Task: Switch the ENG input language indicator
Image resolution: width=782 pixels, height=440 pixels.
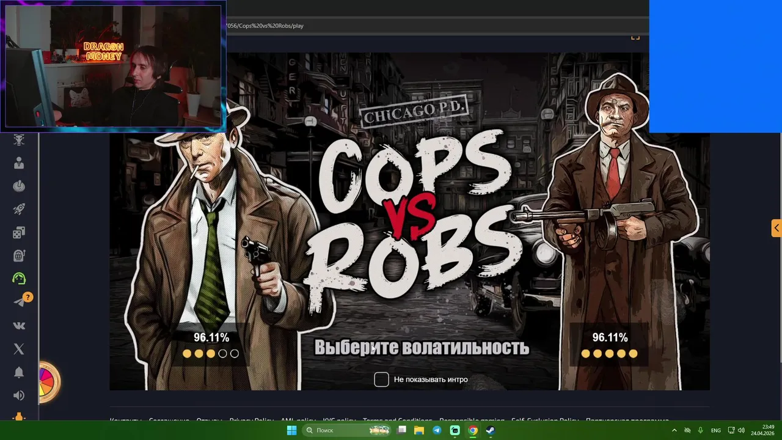Action: tap(716, 430)
